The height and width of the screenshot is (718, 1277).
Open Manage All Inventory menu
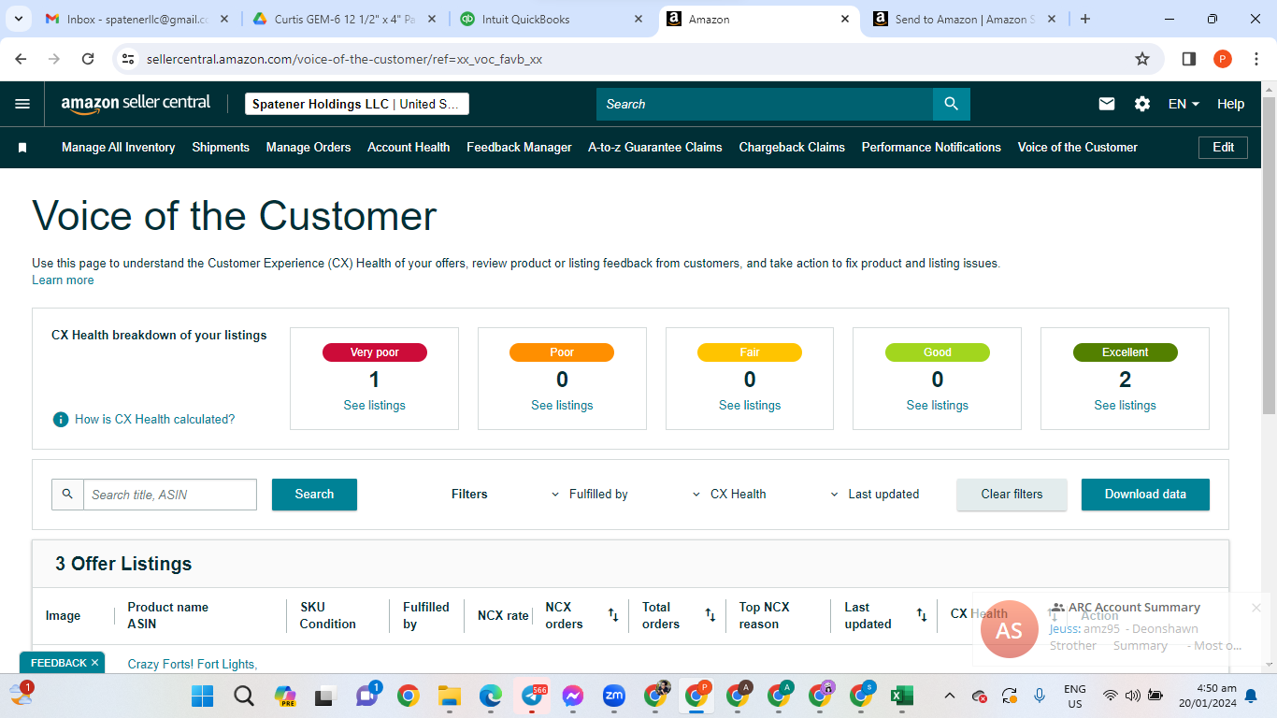(x=119, y=148)
